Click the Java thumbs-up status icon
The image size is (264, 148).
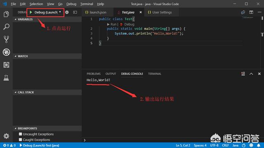click(x=244, y=145)
